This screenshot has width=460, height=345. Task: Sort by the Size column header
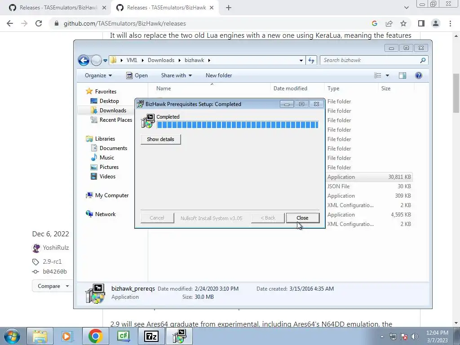pos(396,88)
